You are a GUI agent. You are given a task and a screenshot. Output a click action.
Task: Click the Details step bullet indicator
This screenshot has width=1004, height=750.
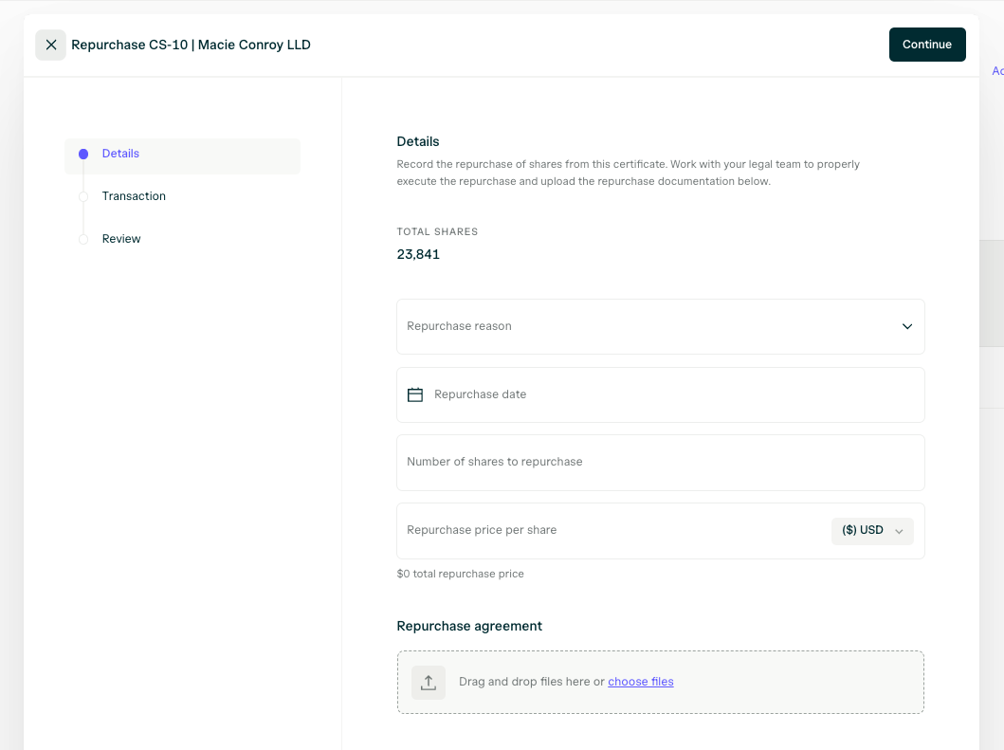coord(83,154)
